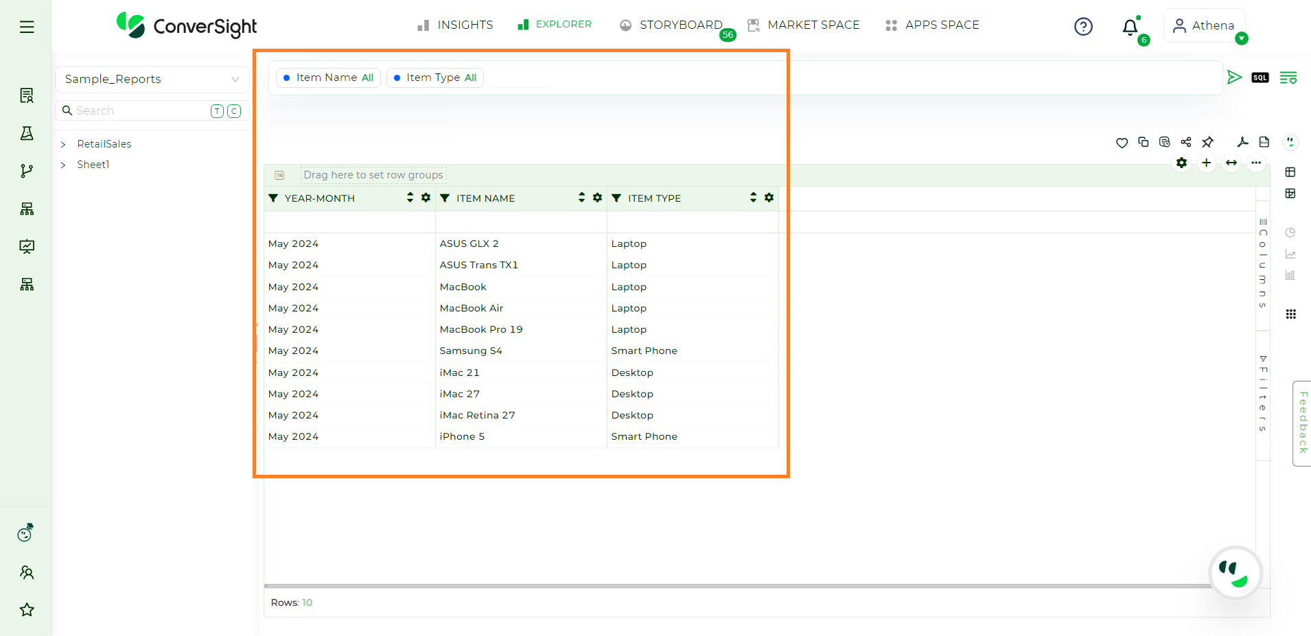The width and height of the screenshot is (1311, 636).
Task: Go to the Storyboard tab
Action: coord(671,25)
